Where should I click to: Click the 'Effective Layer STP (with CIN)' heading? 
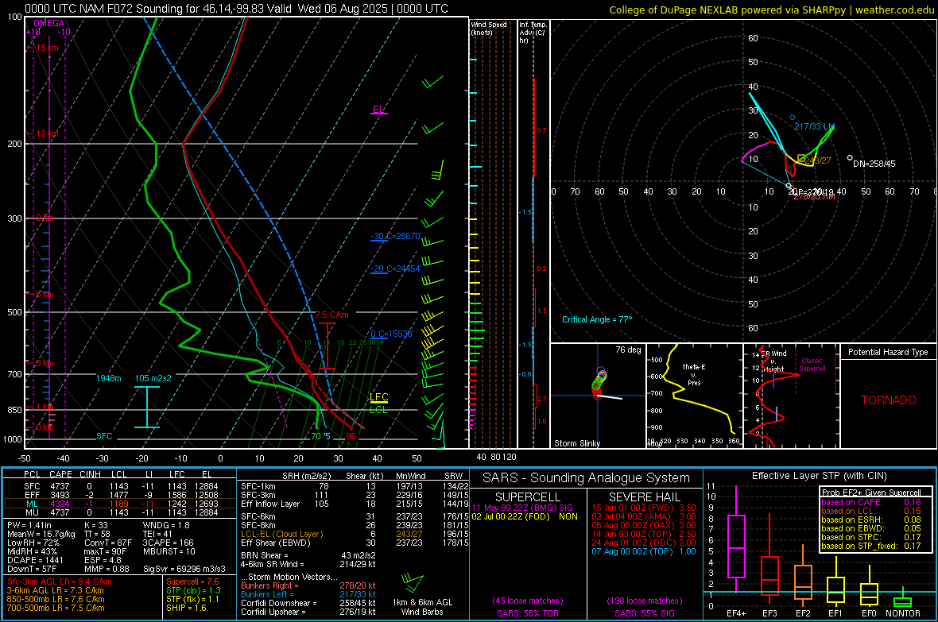819,476
